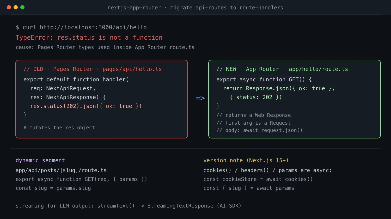Image resolution: width=391 pixels, height=219 pixels.
Task: Click 'cookies() / headers() / params are async:' line
Action: [267, 170]
